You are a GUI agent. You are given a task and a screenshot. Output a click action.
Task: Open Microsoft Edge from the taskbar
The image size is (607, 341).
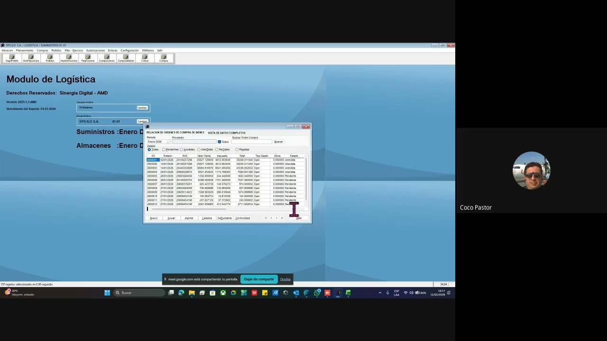[181, 293]
